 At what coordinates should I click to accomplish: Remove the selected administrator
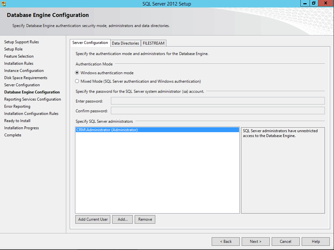coord(145,219)
